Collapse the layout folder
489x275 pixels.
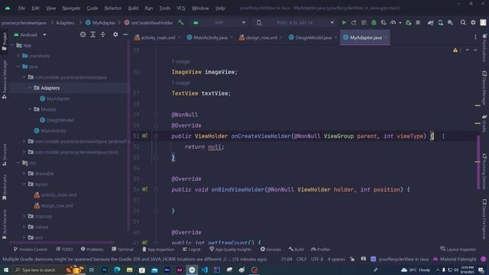pyautogui.click(x=24, y=184)
